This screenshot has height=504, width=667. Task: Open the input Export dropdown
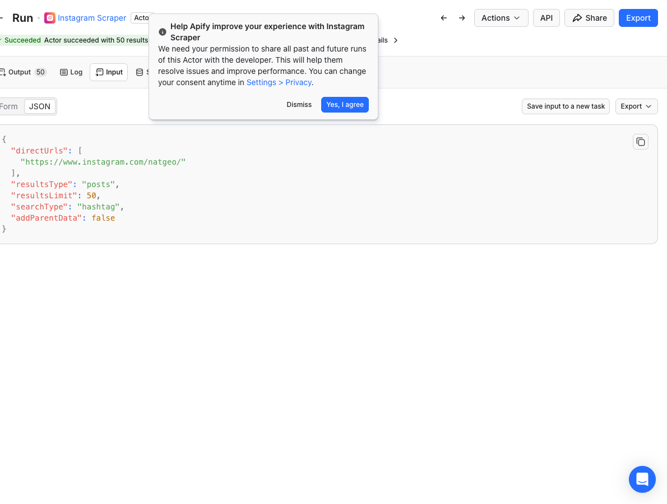(636, 106)
